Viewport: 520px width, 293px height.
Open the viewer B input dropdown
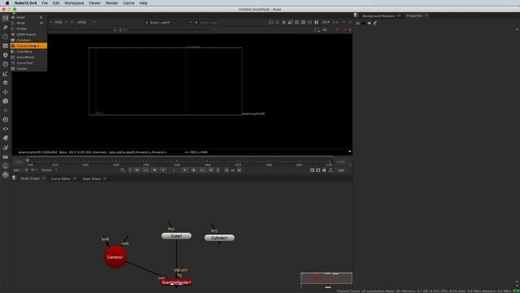coord(207,22)
